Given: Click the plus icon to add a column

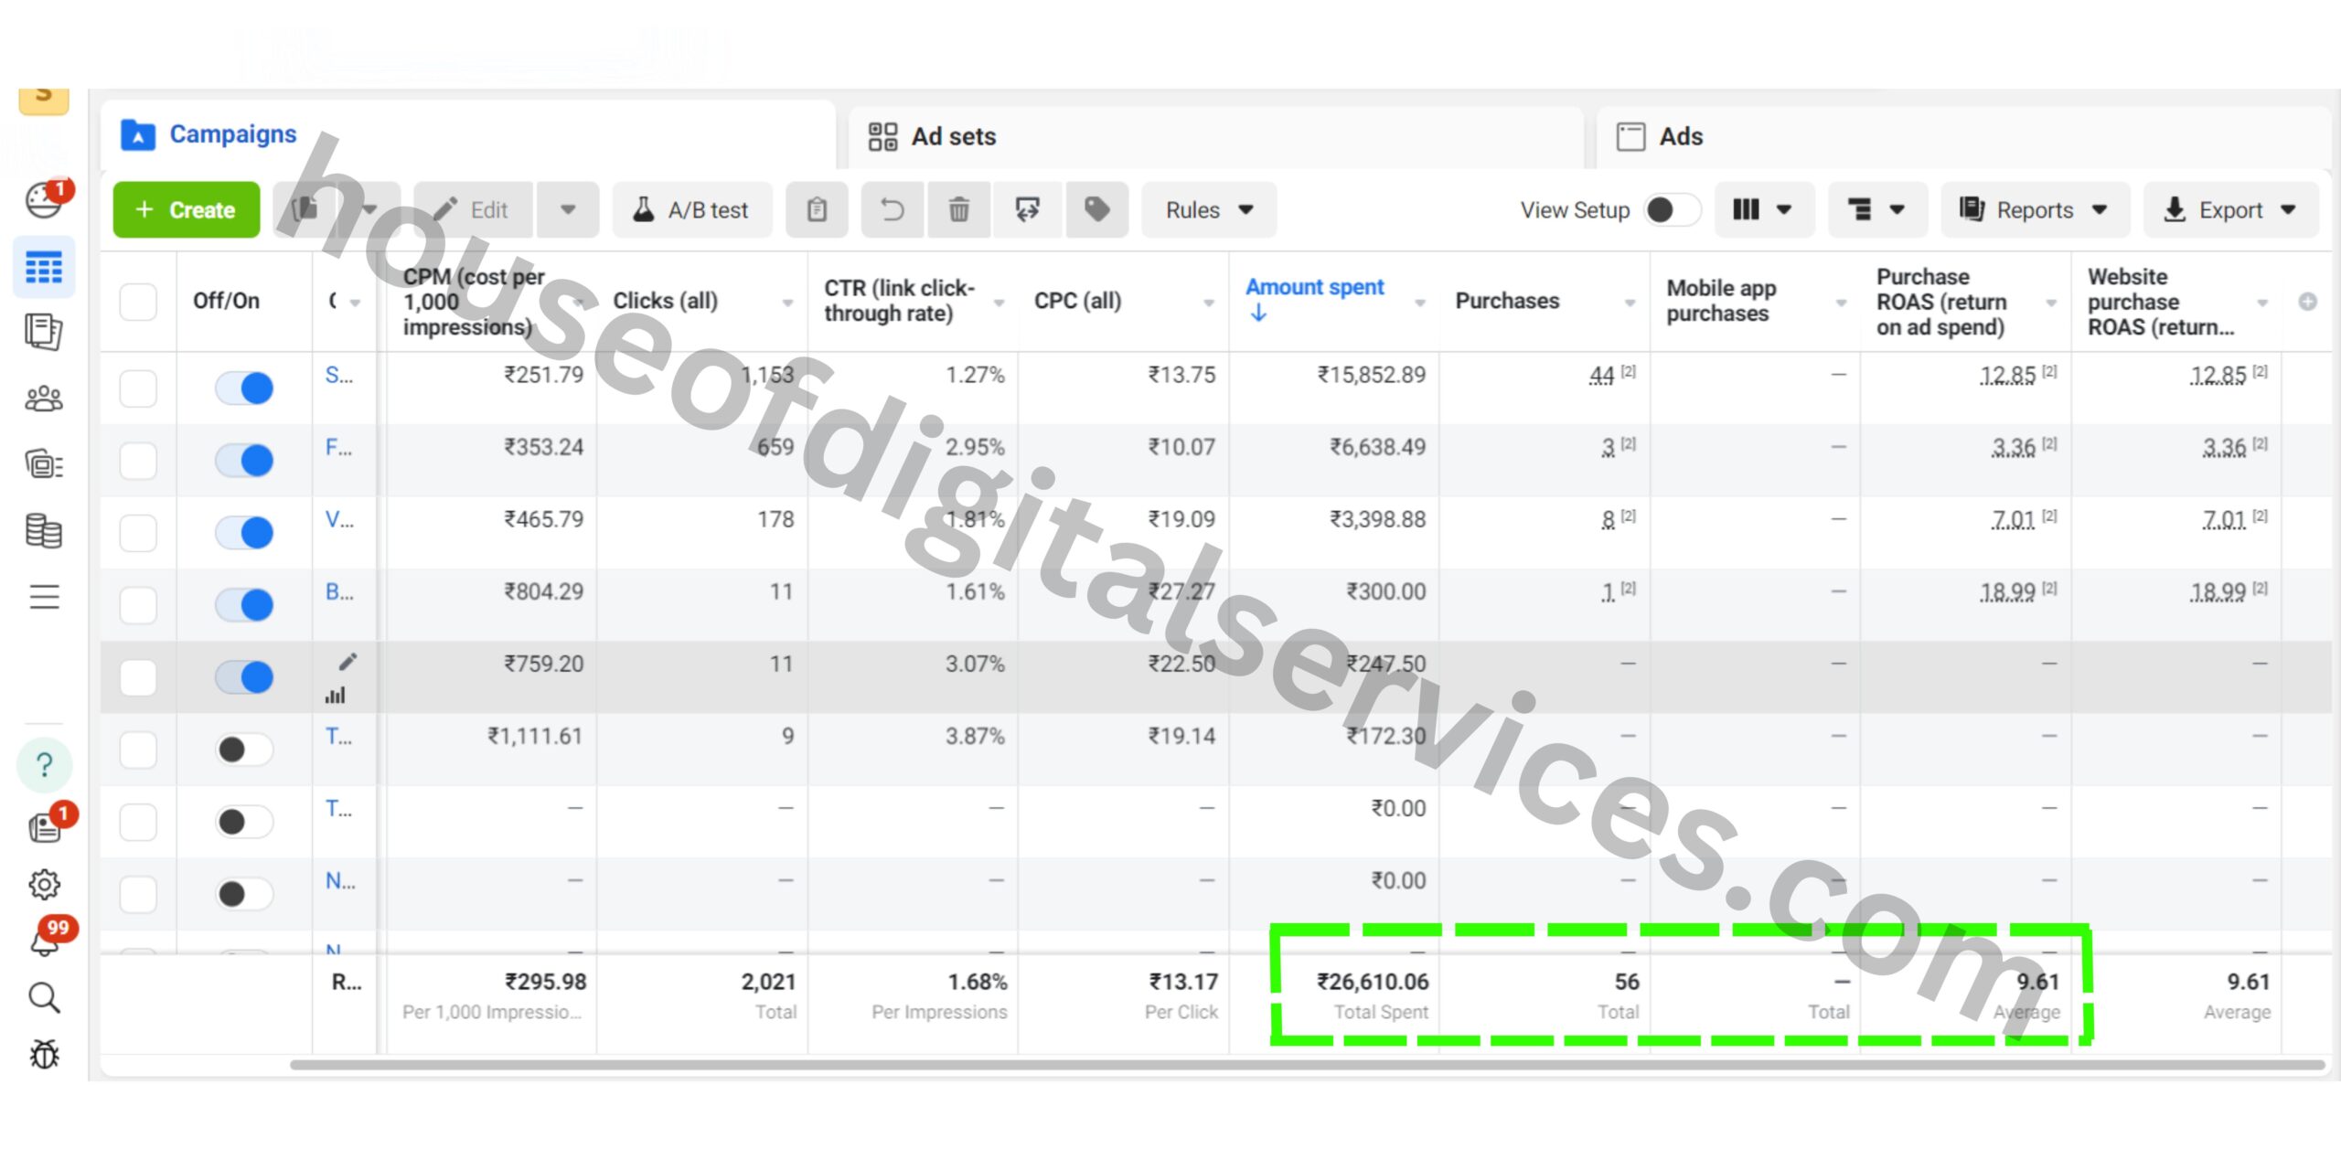Looking at the screenshot, I should (2307, 301).
